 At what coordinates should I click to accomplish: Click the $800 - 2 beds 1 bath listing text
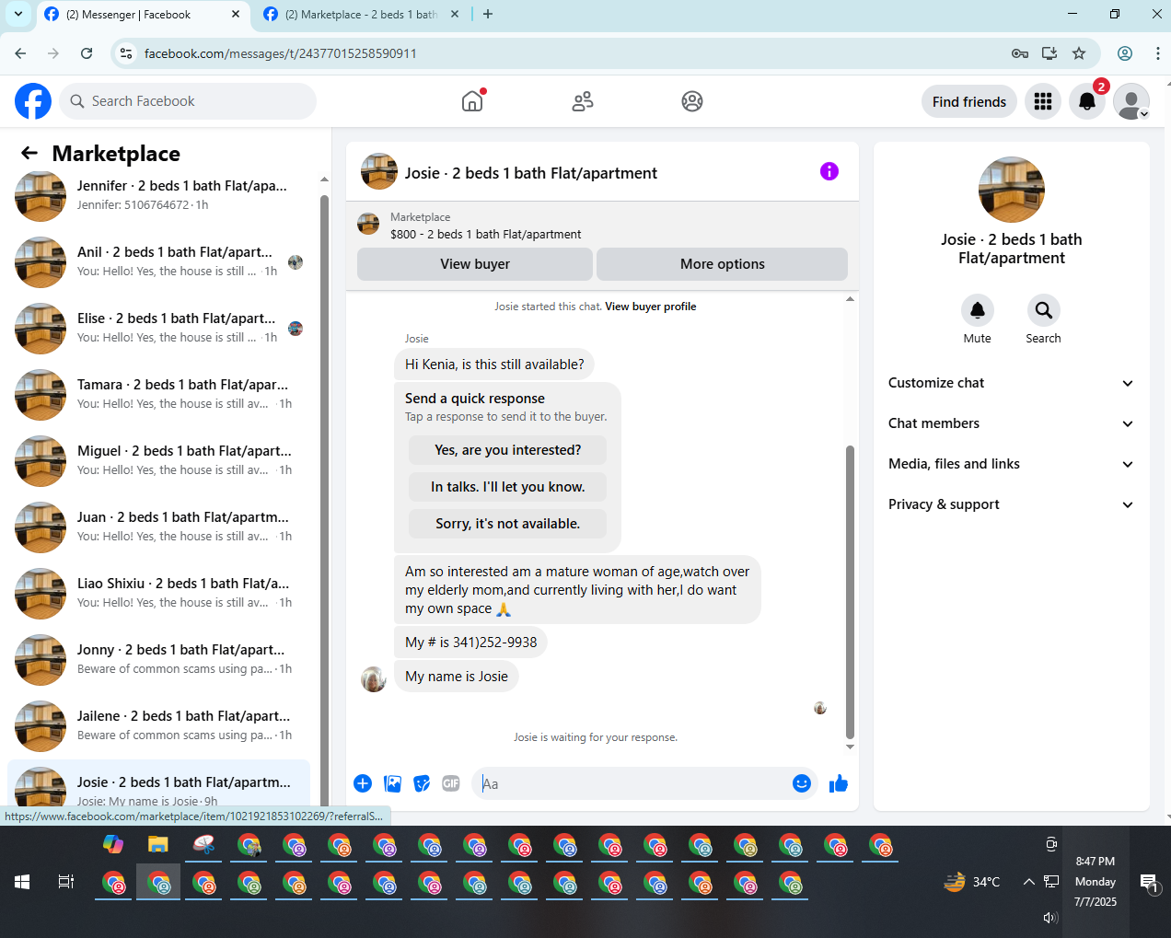[x=485, y=235]
